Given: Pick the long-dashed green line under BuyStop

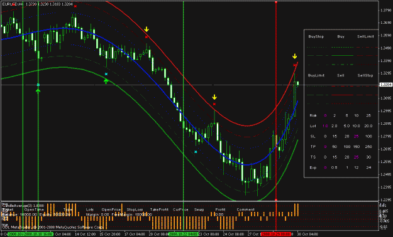Looking at the screenshot, I should [x=318, y=56].
